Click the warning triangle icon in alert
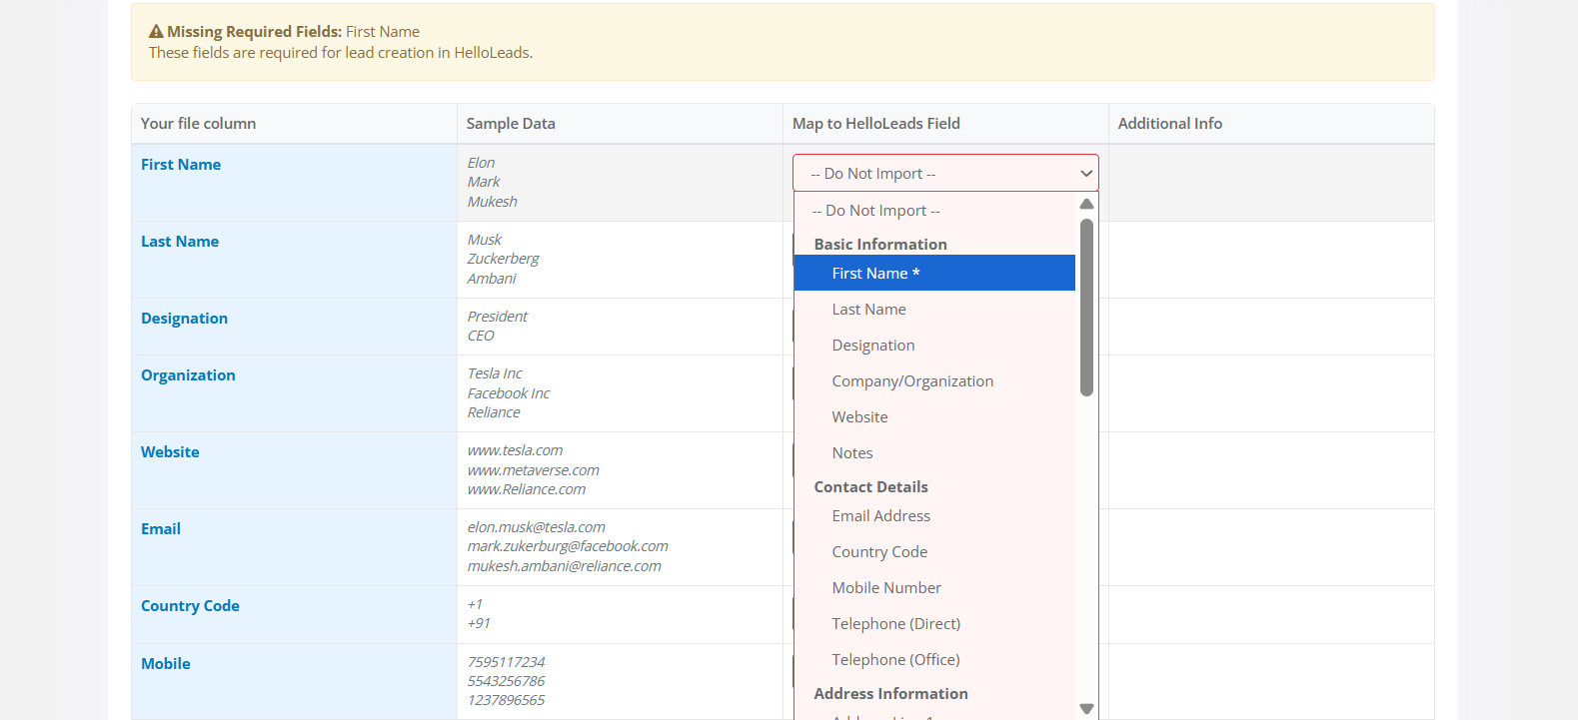Screen dimensions: 1578x720 (156, 32)
